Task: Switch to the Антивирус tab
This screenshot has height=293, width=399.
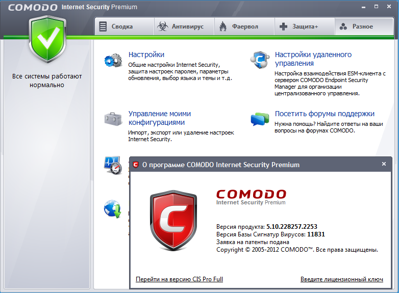Action: point(184,26)
